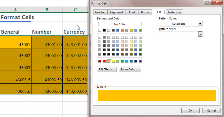Open the Alignment tab
This screenshot has width=224, height=117.
[116, 12]
